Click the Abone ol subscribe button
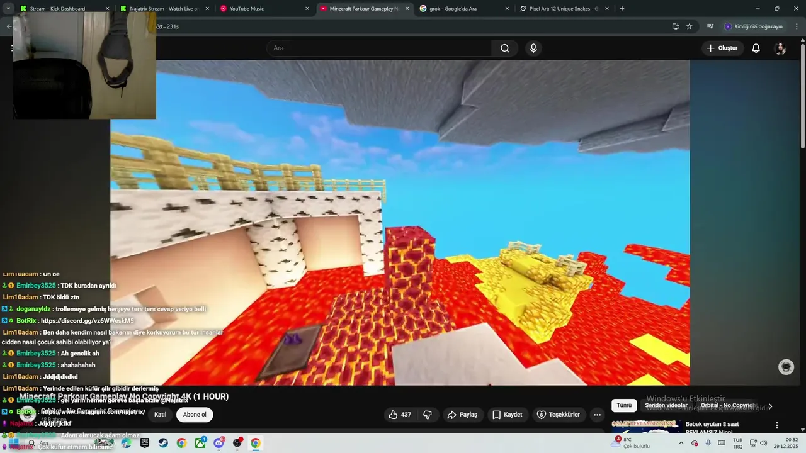Image resolution: width=806 pixels, height=453 pixels. (195, 415)
